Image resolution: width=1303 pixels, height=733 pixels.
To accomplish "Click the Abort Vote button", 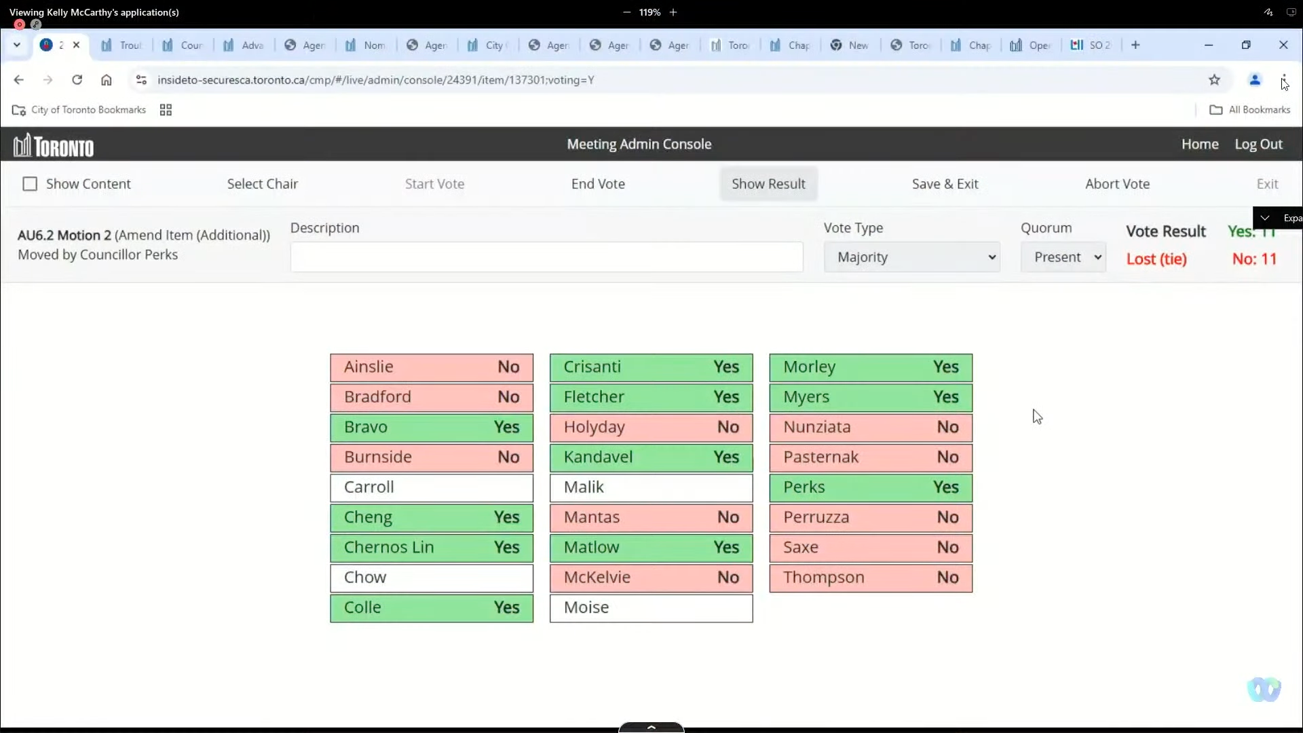I will point(1117,183).
